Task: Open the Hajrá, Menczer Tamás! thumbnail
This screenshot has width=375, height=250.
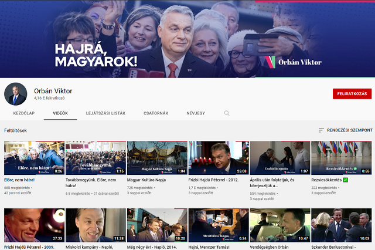Action: point(219,225)
